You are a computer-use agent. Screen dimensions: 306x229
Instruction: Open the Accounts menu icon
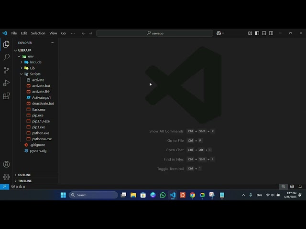6,164
